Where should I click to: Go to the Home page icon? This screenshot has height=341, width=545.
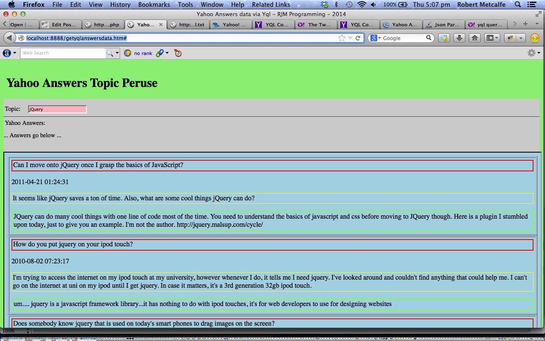point(475,38)
